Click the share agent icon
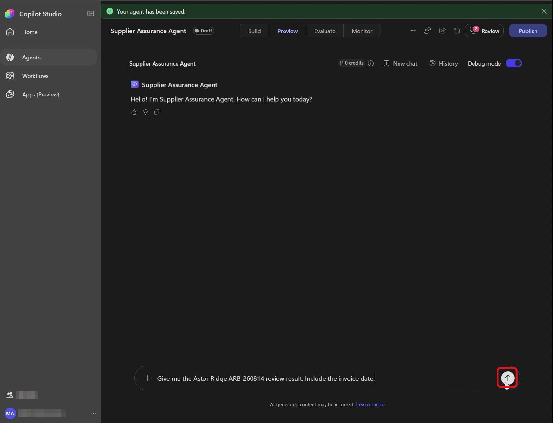The width and height of the screenshot is (553, 423). coord(442,31)
